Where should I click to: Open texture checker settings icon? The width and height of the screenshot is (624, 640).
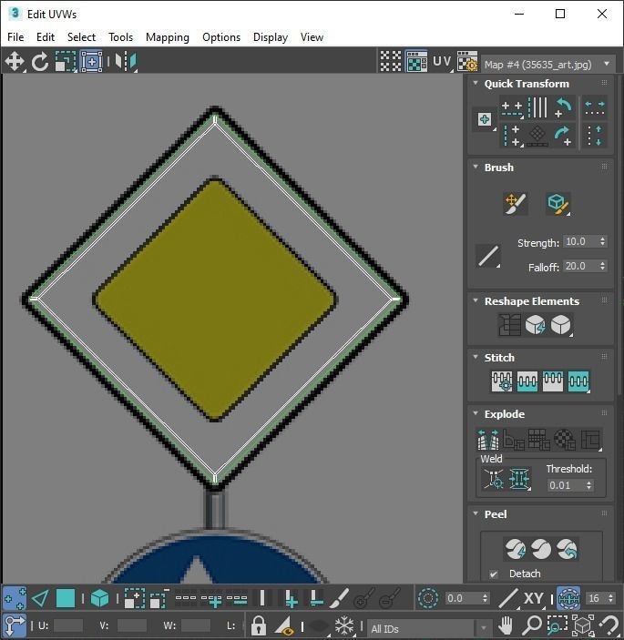click(x=467, y=62)
